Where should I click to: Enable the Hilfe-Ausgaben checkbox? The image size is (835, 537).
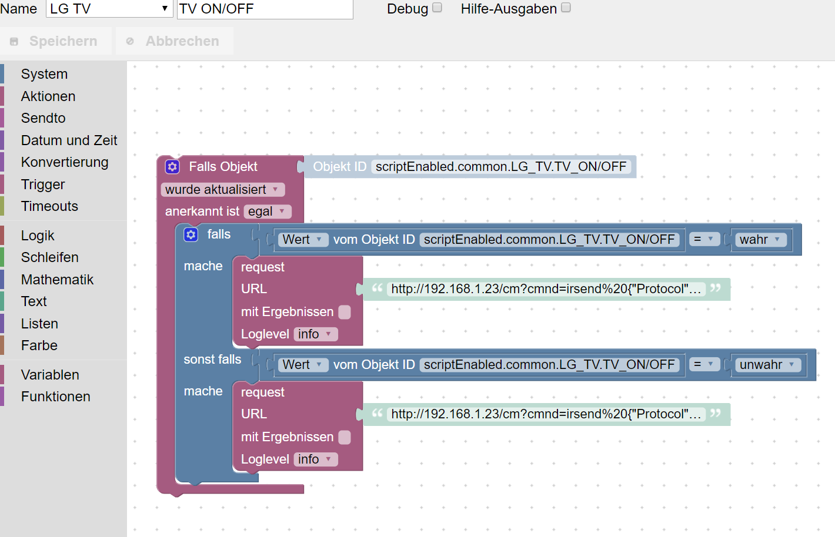[x=566, y=8]
